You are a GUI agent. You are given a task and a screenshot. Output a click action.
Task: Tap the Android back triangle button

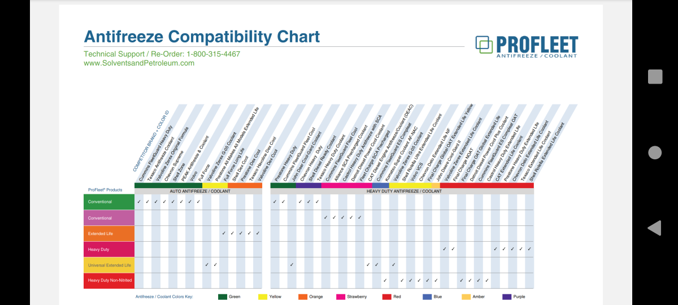(x=654, y=228)
